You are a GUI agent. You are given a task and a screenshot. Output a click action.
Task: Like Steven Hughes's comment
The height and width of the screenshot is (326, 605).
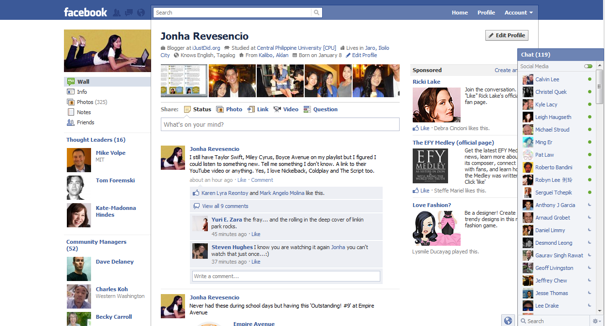(x=256, y=262)
